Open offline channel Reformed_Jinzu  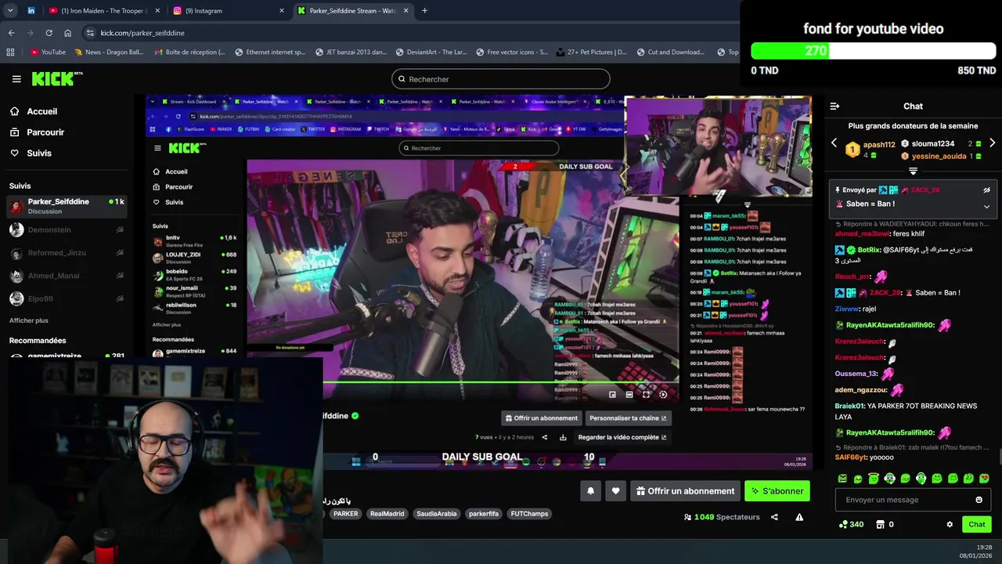pyautogui.click(x=66, y=252)
